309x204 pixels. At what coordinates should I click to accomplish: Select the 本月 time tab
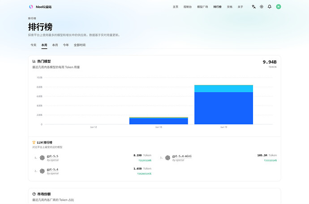point(55,45)
